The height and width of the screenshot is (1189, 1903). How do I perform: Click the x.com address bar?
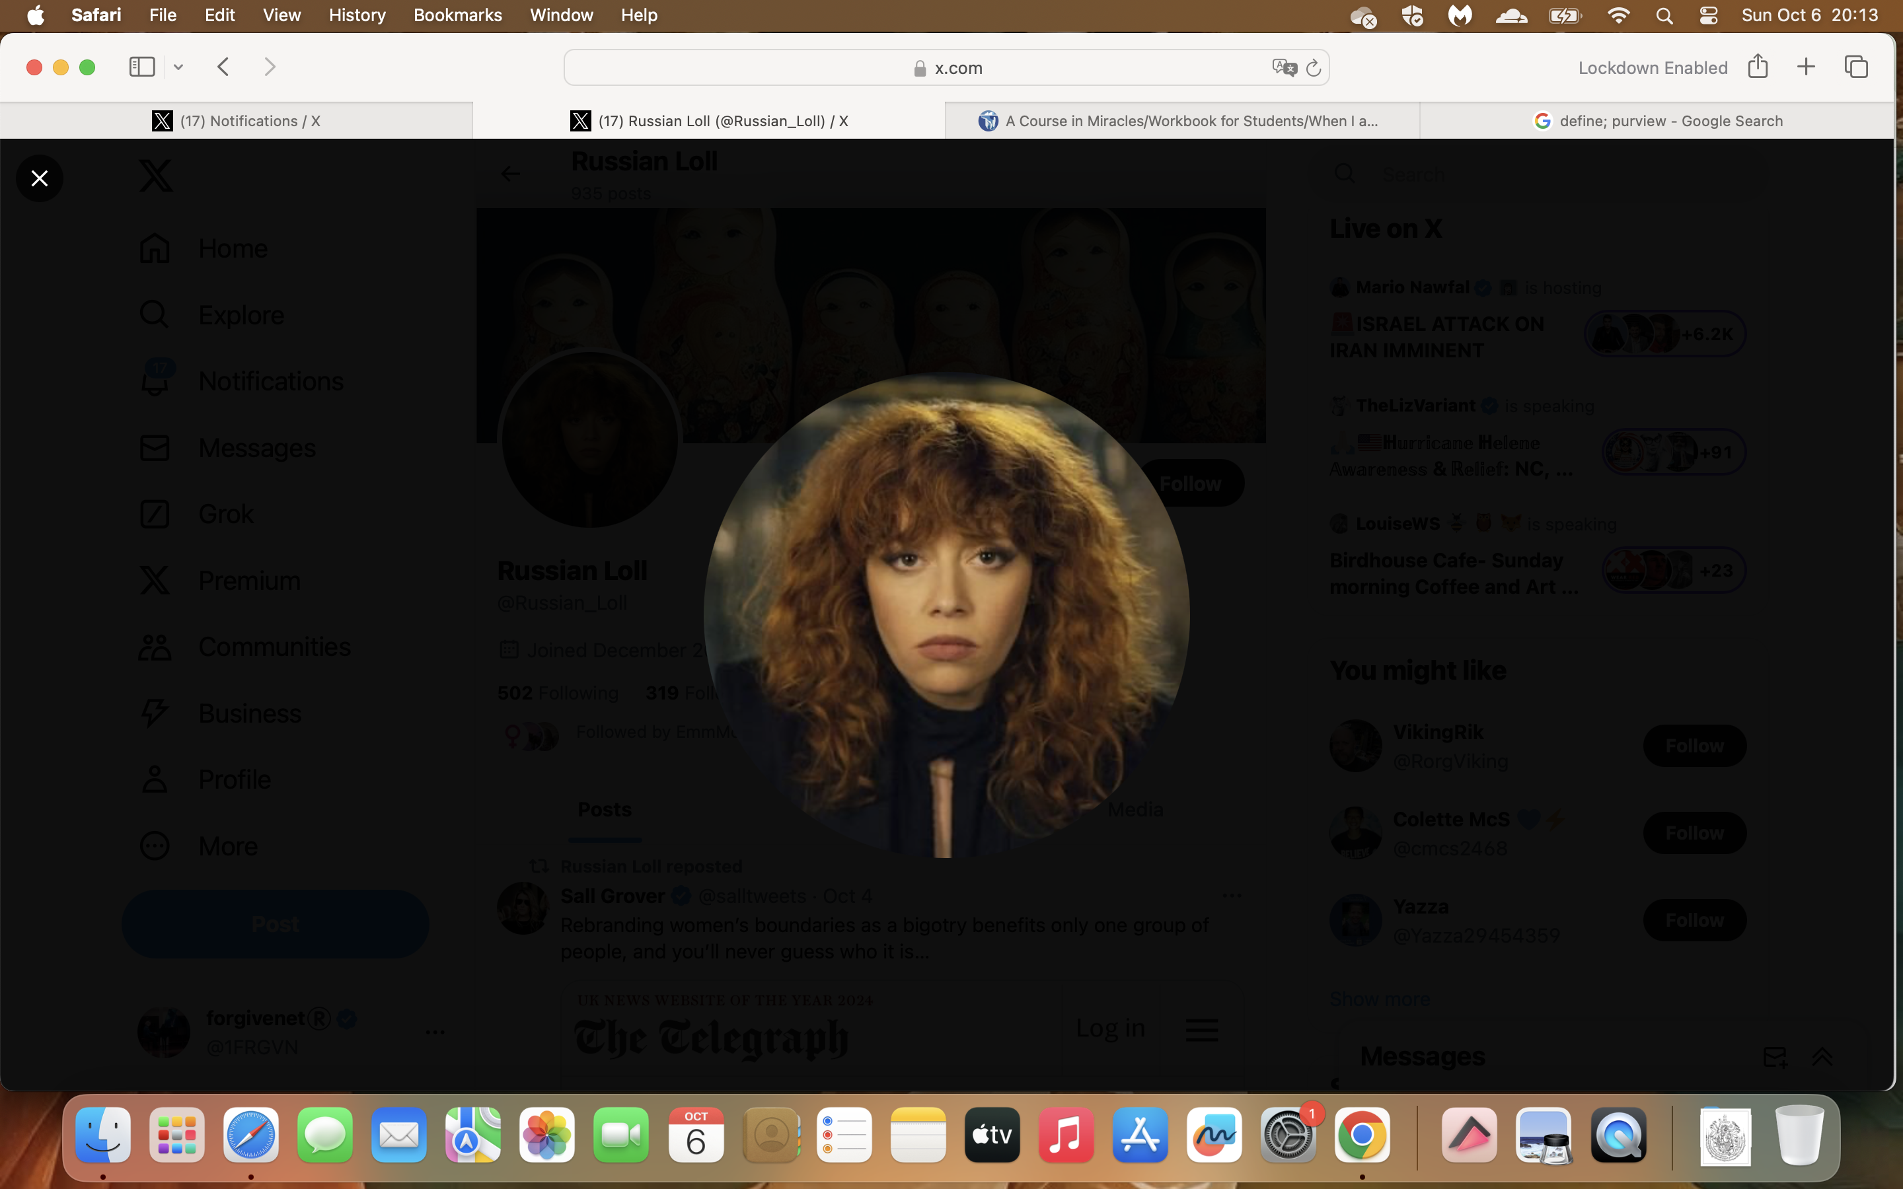tap(946, 67)
